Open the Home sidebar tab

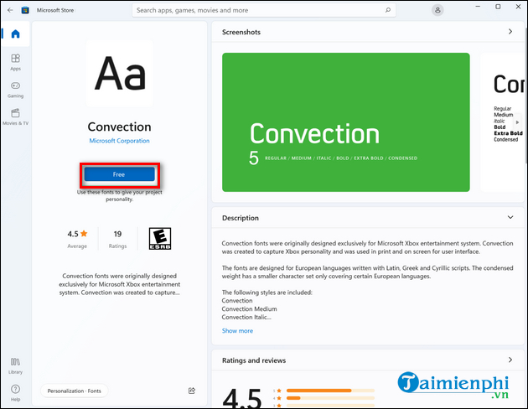[15, 34]
